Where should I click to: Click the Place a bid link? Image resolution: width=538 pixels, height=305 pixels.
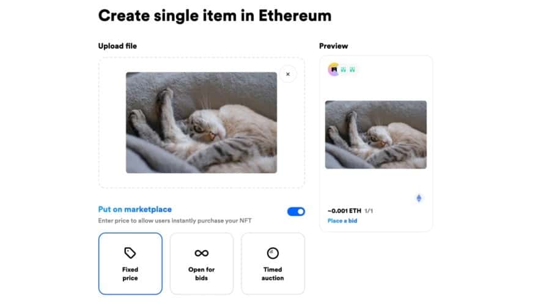click(x=342, y=221)
